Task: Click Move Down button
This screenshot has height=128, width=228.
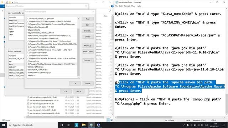Action: point(88,52)
